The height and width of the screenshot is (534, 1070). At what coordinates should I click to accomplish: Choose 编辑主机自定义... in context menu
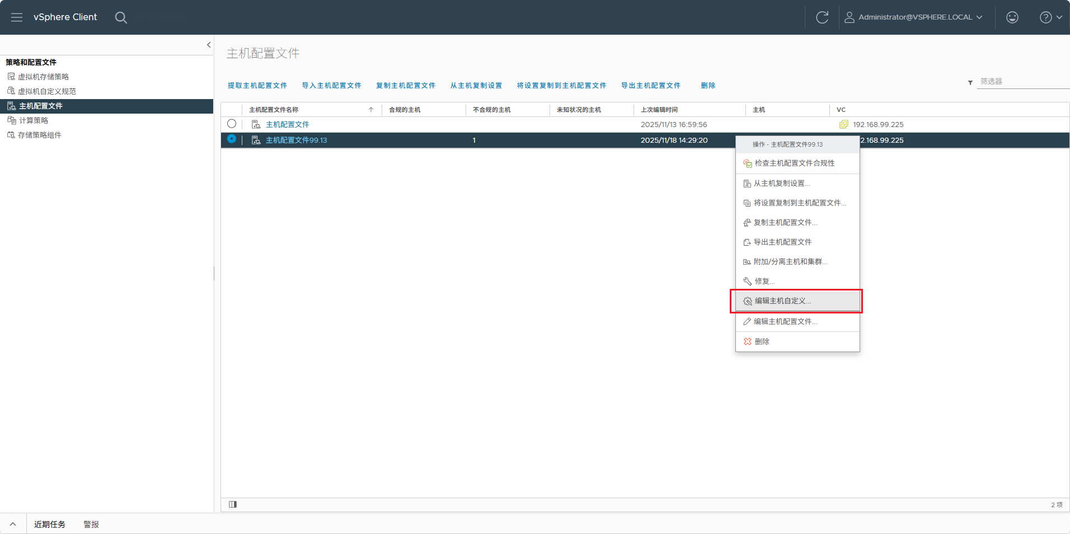797,301
